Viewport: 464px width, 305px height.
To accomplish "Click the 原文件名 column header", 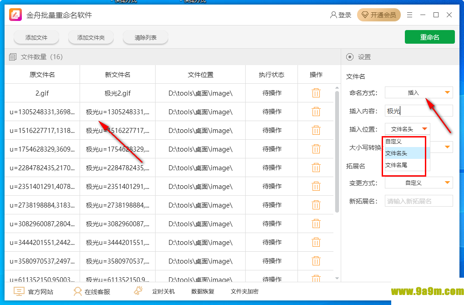I will tap(42, 75).
